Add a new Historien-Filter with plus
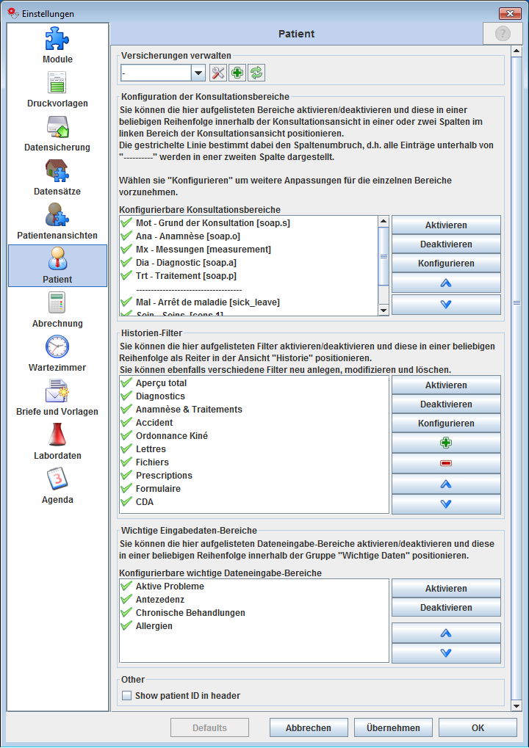This screenshot has width=529, height=748. pos(445,443)
